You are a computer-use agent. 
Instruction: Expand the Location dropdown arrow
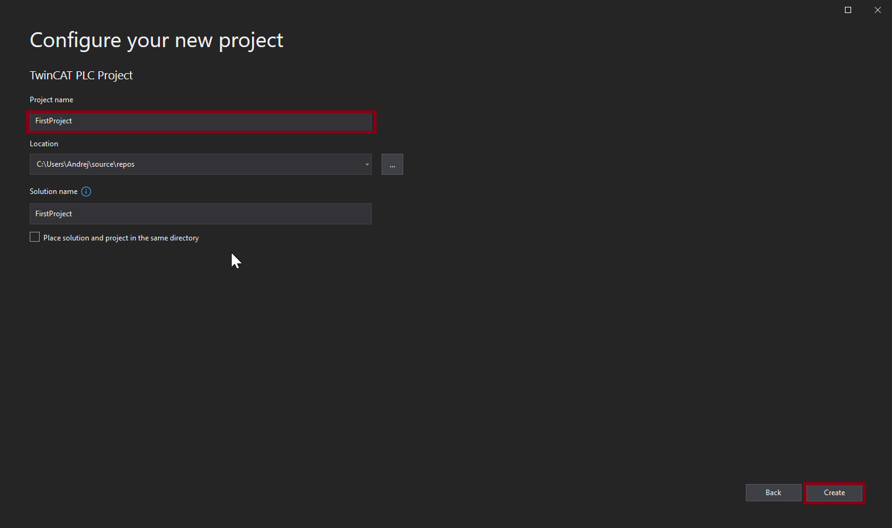pos(367,164)
